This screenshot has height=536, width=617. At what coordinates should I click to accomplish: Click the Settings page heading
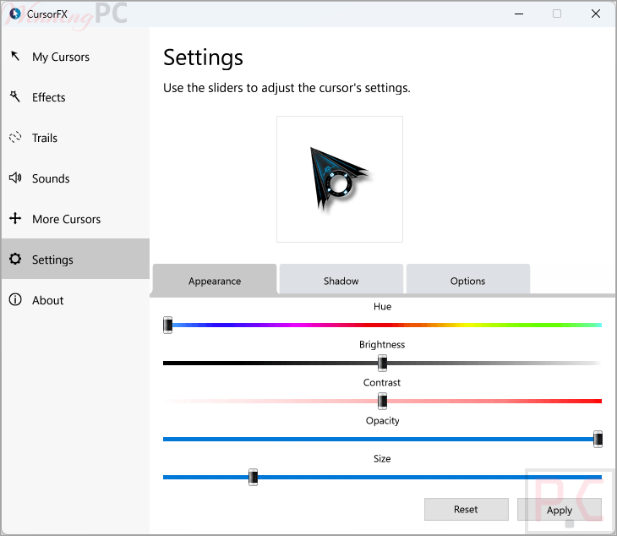point(203,57)
